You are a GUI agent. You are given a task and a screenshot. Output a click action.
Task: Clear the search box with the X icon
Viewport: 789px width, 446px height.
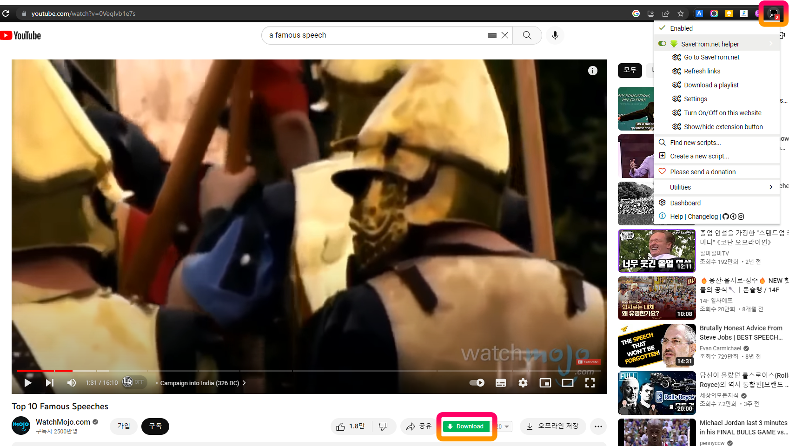[x=505, y=35]
